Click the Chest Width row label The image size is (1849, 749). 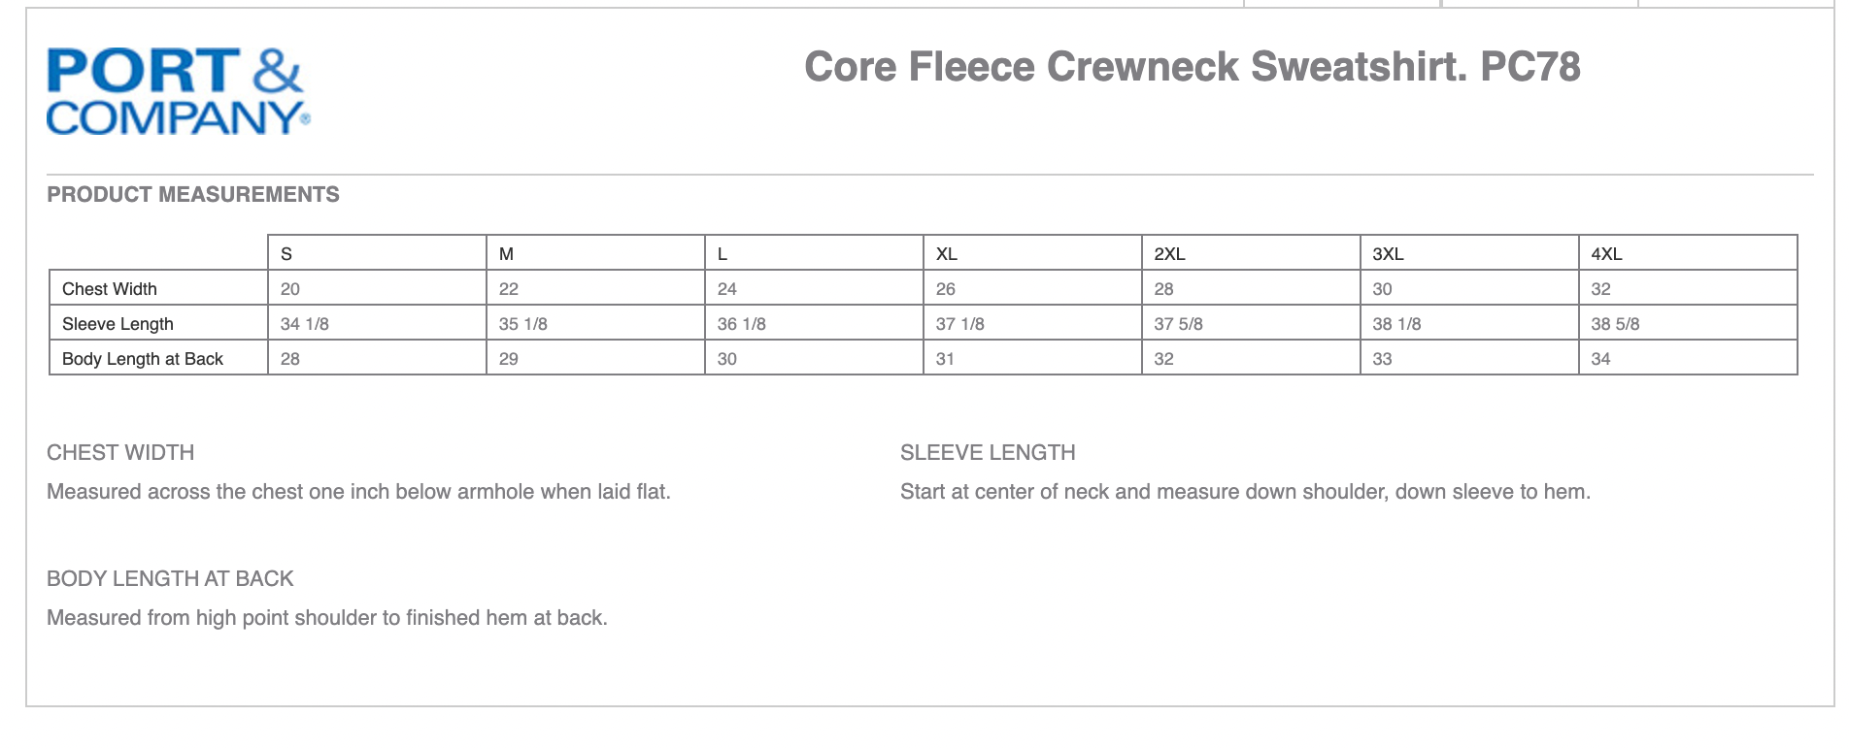click(x=110, y=289)
